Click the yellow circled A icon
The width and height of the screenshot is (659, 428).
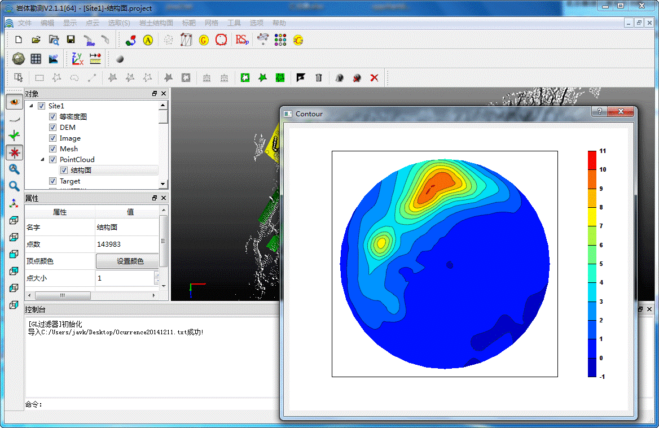tap(148, 40)
